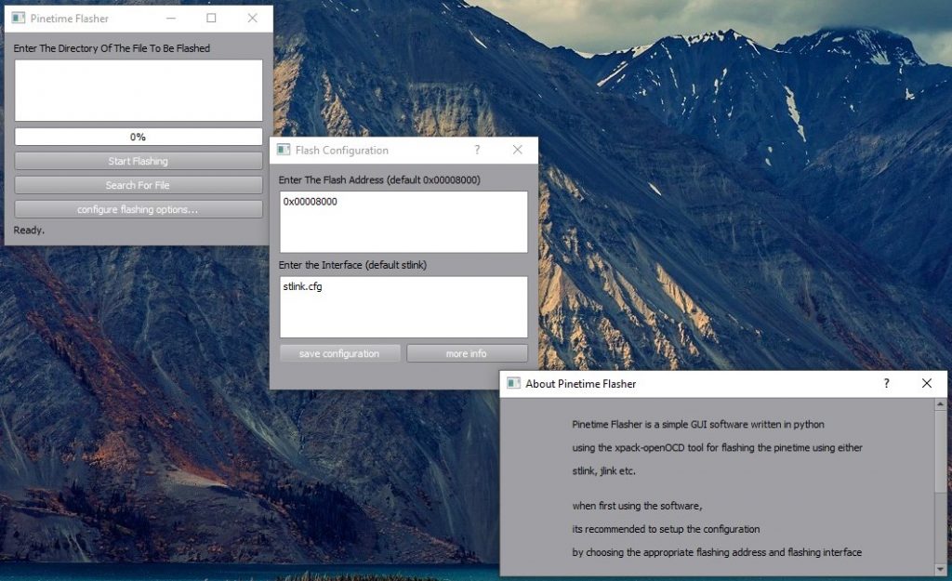This screenshot has height=581, width=952.
Task: Click the scroll up arrow in About dialog
Action: tap(940, 405)
